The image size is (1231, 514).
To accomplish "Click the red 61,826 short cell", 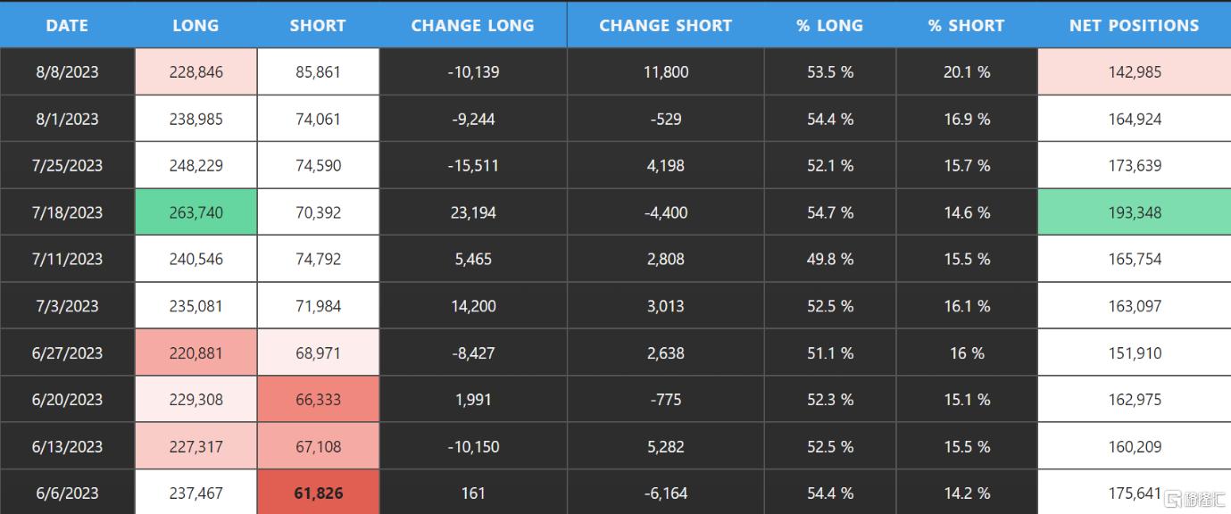I will [x=318, y=493].
